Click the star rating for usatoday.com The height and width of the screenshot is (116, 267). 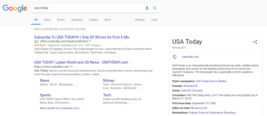41,45
